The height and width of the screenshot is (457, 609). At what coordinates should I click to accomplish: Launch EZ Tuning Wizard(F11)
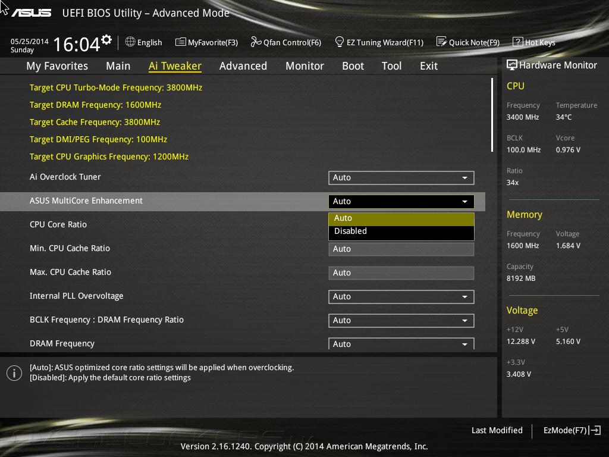tap(379, 42)
